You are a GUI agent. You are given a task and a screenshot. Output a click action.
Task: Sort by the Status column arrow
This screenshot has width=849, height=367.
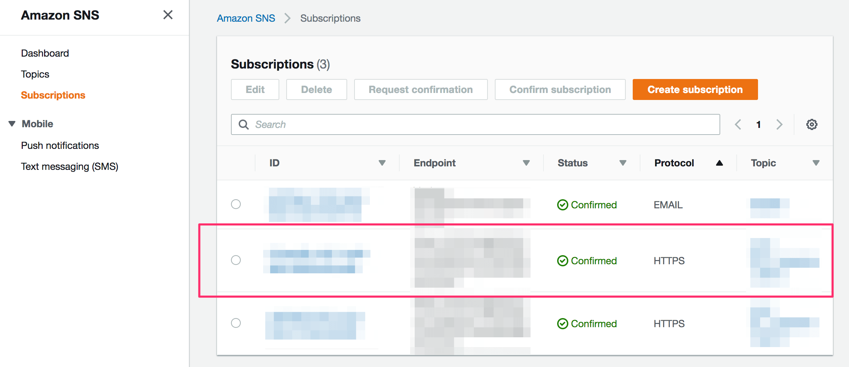click(623, 163)
